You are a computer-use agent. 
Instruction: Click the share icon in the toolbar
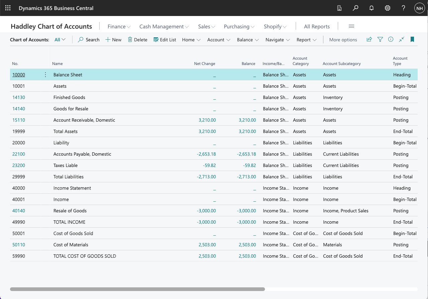[x=369, y=39]
